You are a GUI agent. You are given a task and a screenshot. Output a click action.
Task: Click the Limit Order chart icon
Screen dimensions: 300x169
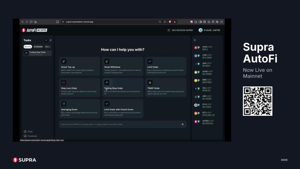coord(150,61)
